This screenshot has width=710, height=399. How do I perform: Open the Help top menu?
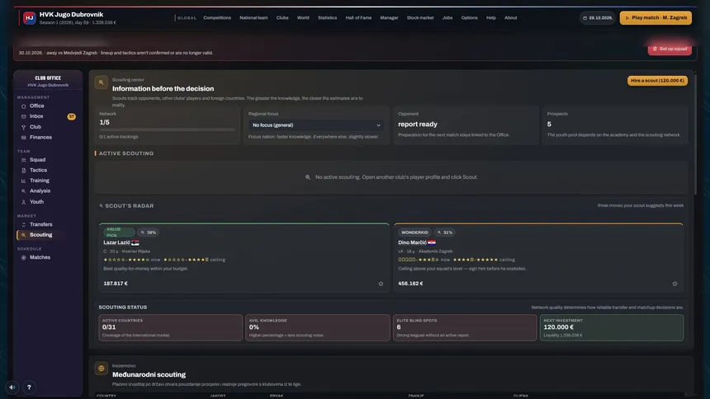pyautogui.click(x=491, y=17)
